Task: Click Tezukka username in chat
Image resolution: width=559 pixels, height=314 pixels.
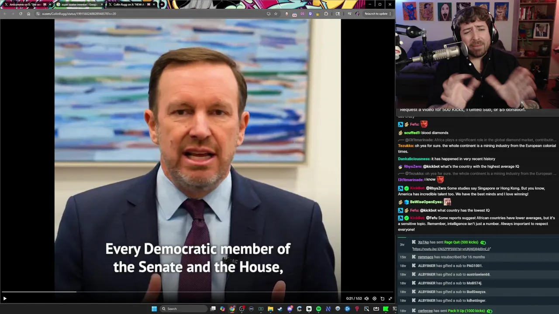Action: point(406,146)
